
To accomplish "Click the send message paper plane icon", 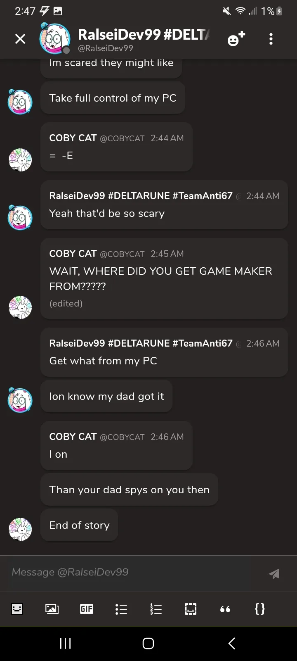I will pyautogui.click(x=274, y=573).
